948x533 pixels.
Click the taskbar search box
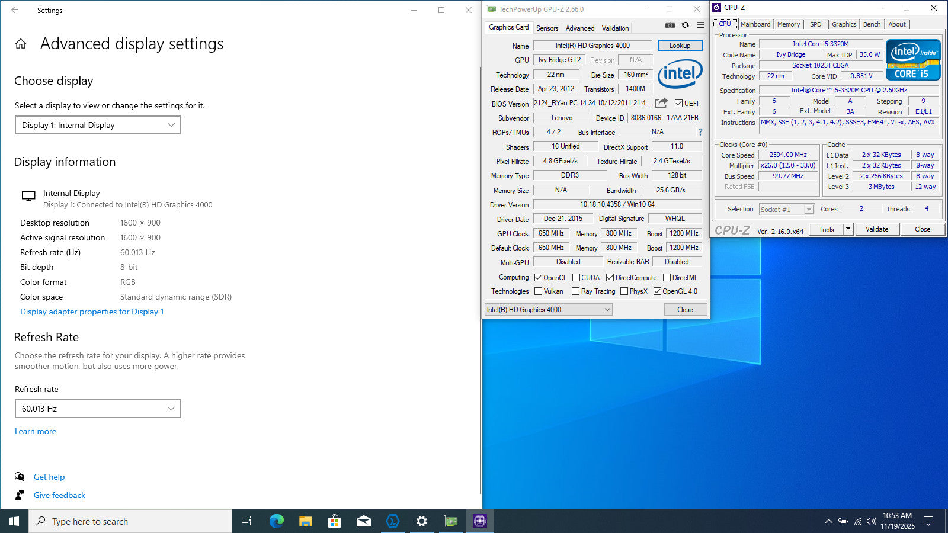pyautogui.click(x=130, y=521)
